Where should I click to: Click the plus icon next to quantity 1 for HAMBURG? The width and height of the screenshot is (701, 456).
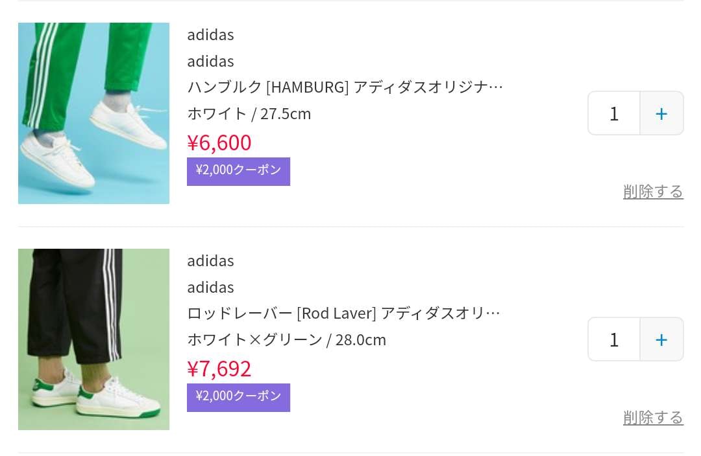(x=661, y=113)
